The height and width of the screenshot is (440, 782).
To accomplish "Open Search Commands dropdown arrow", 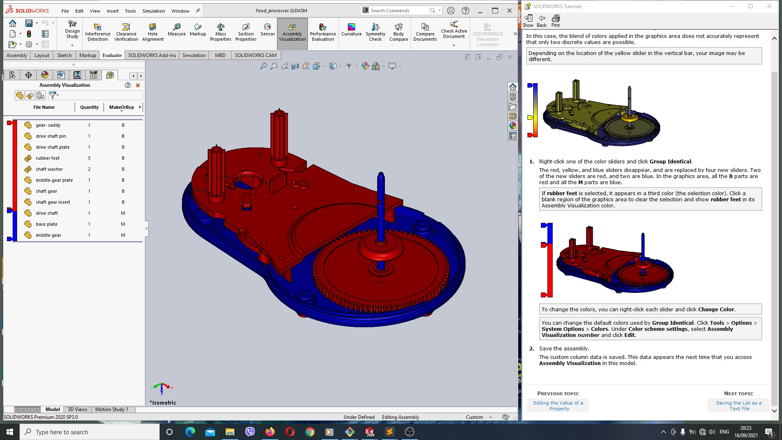I will pos(439,11).
